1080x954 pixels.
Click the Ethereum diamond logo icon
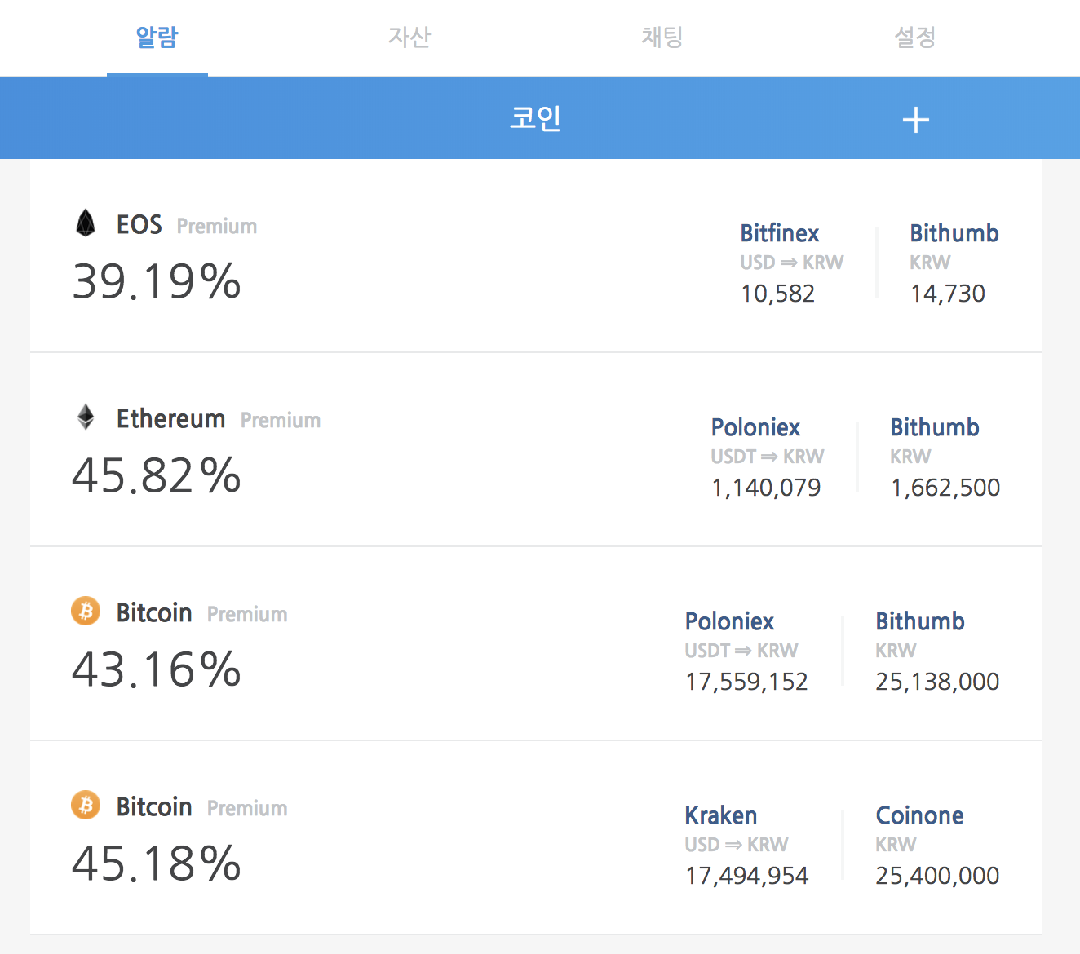pos(86,417)
